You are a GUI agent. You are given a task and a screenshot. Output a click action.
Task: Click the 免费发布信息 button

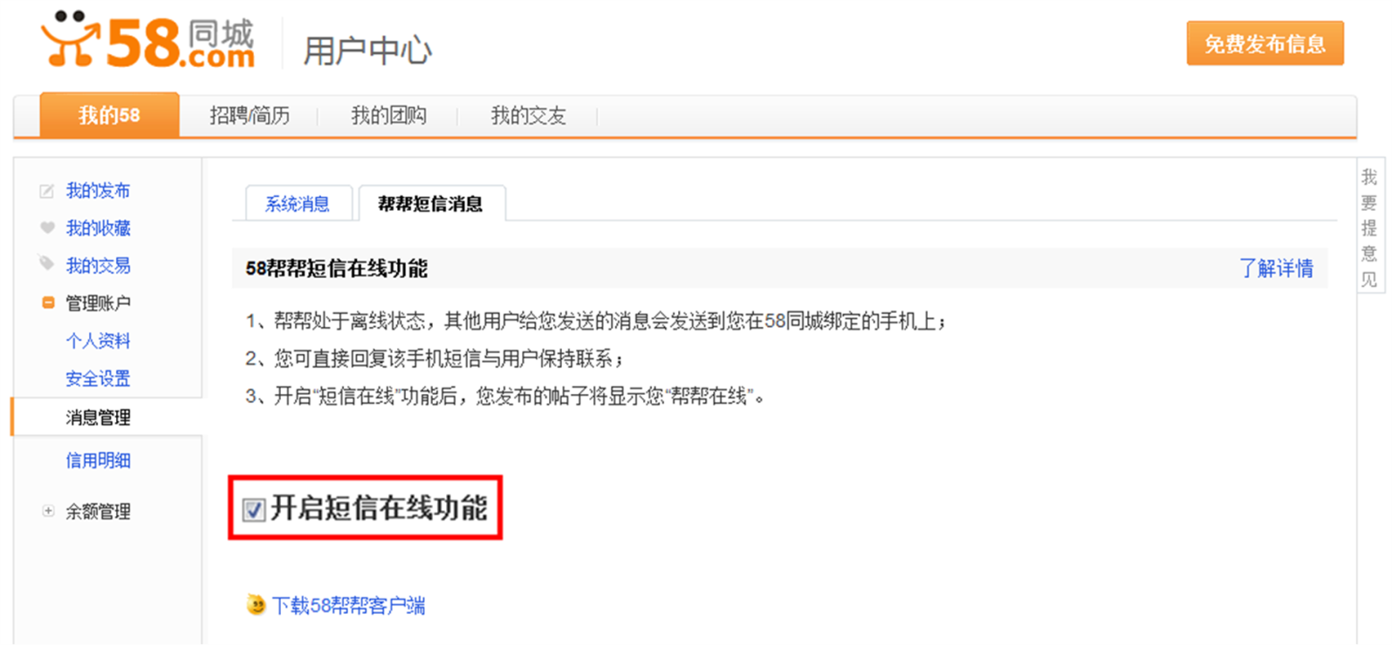click(1265, 44)
